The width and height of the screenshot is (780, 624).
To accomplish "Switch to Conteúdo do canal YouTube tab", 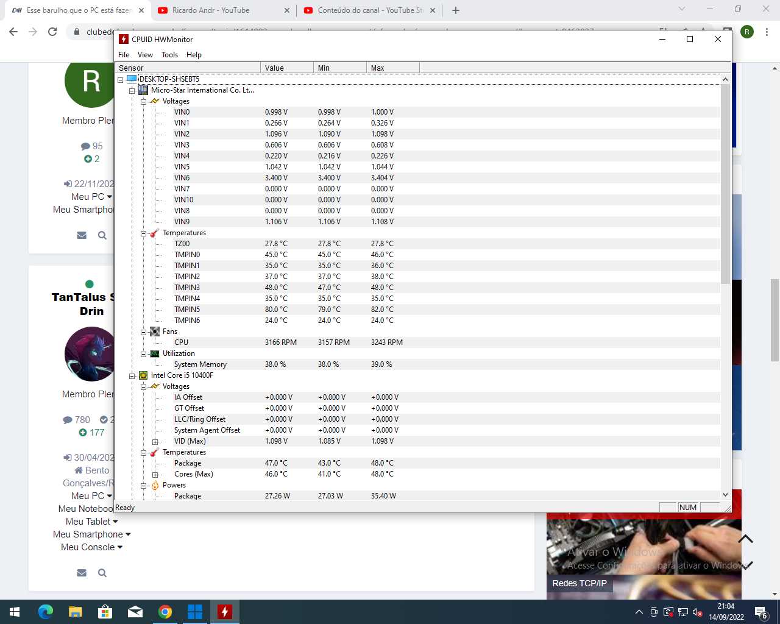I will point(370,10).
